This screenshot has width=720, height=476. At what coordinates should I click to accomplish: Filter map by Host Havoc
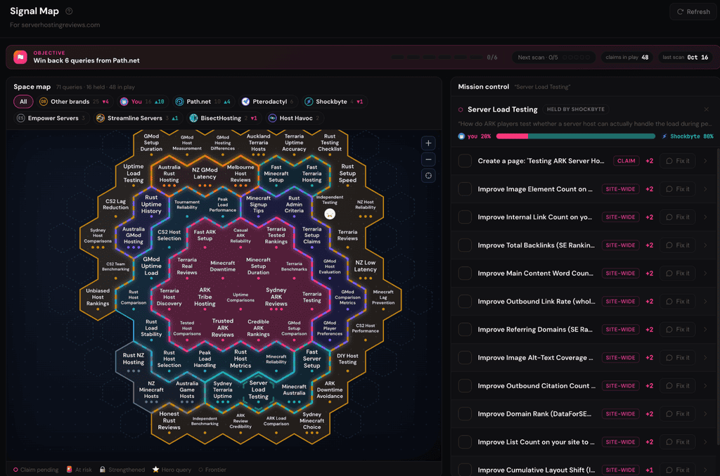[294, 118]
